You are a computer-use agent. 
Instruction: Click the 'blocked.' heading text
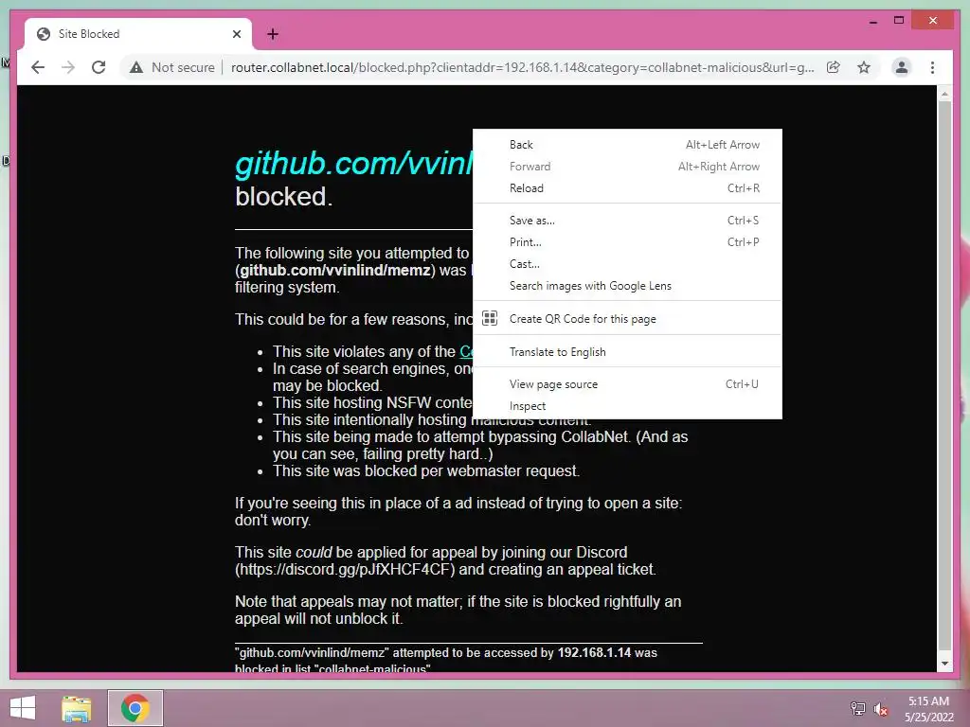(x=284, y=197)
